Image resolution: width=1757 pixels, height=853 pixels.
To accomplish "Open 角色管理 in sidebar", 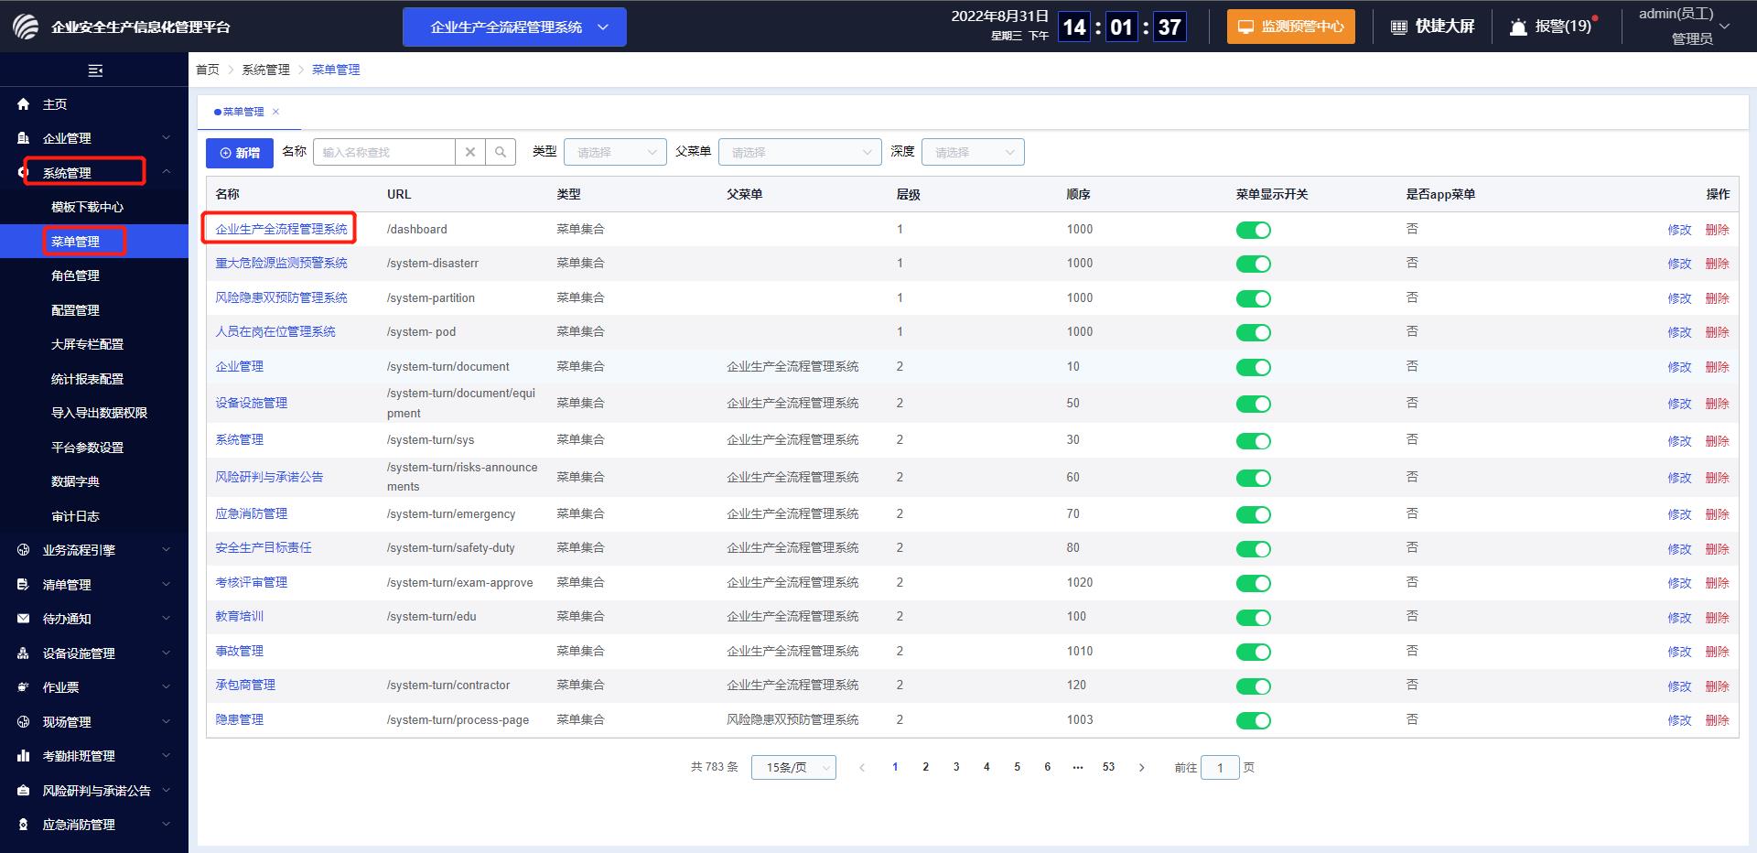I will [75, 275].
